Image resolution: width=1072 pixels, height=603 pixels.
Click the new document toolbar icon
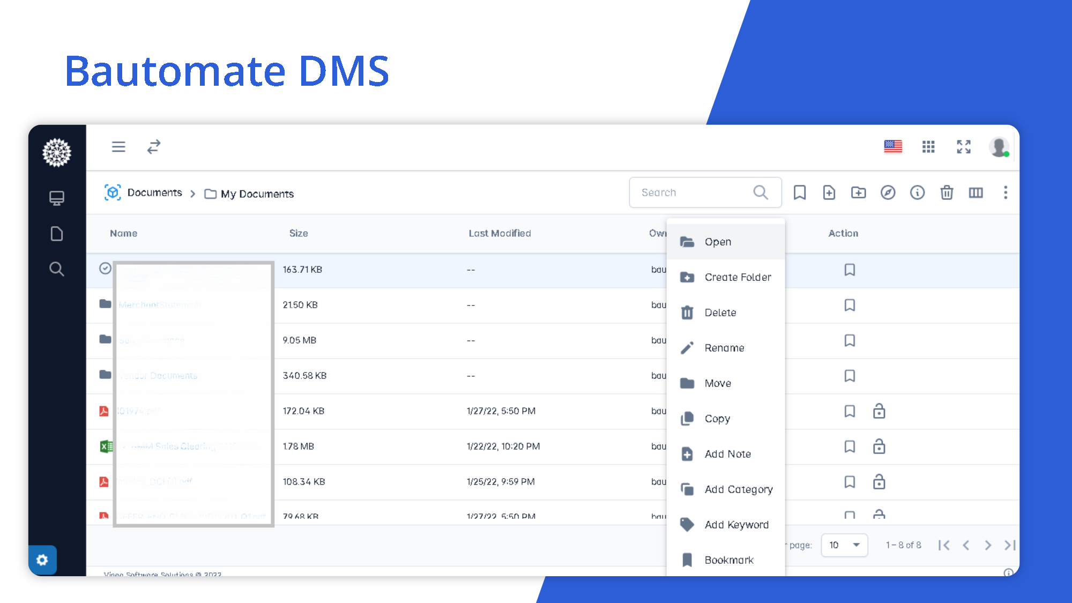829,192
